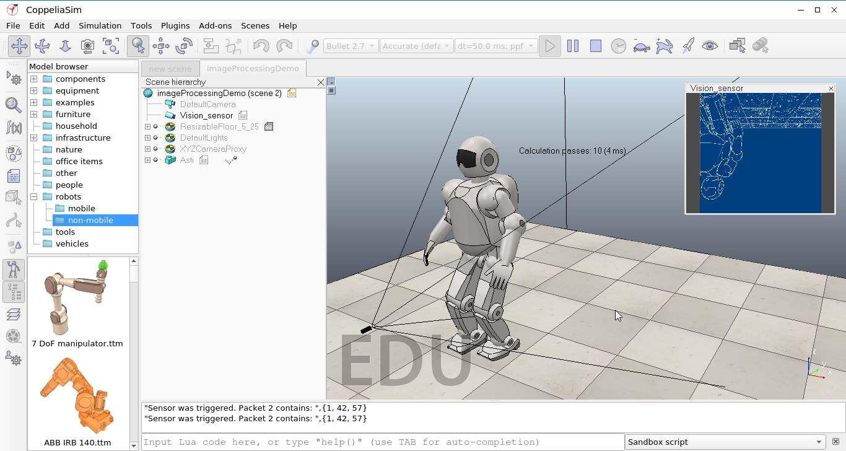
Task: Stop the simulation
Action: click(x=596, y=46)
